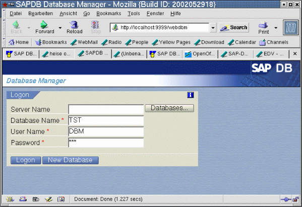Open the Forward button history dropdown arrow
The width and height of the screenshot is (302, 207).
point(60,28)
